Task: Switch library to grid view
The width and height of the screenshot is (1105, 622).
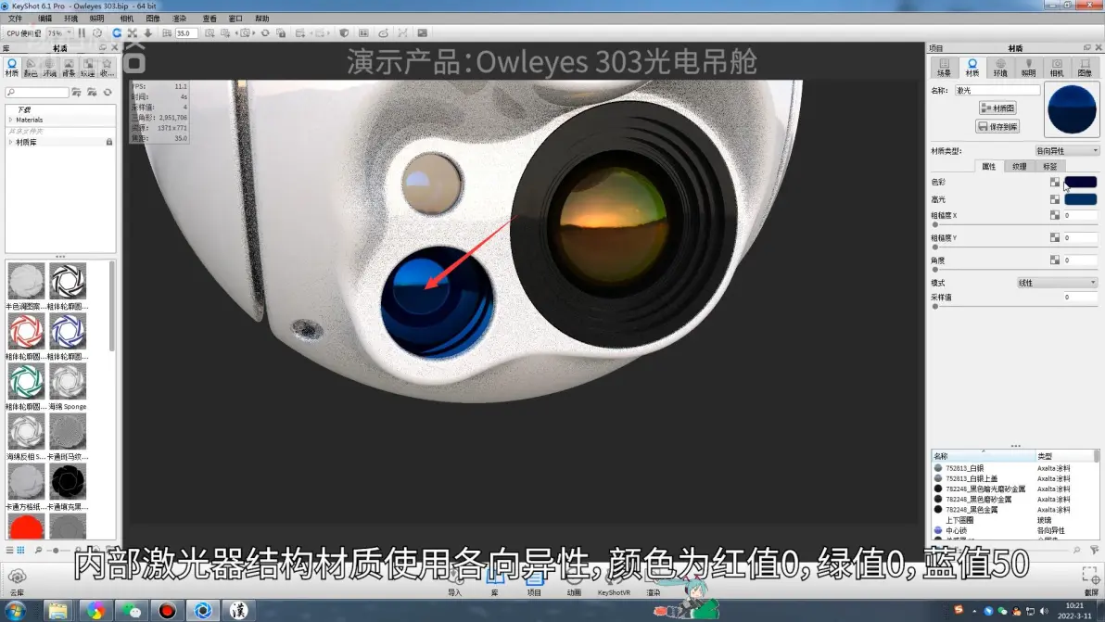Action: 20,550
